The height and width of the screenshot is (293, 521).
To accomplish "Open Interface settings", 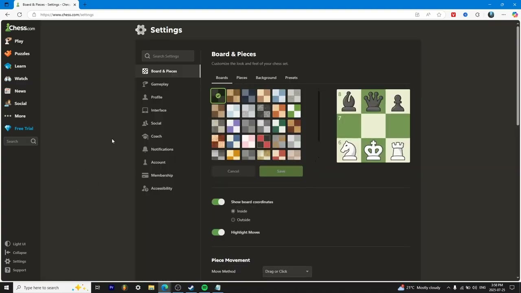I will (x=168, y=110).
